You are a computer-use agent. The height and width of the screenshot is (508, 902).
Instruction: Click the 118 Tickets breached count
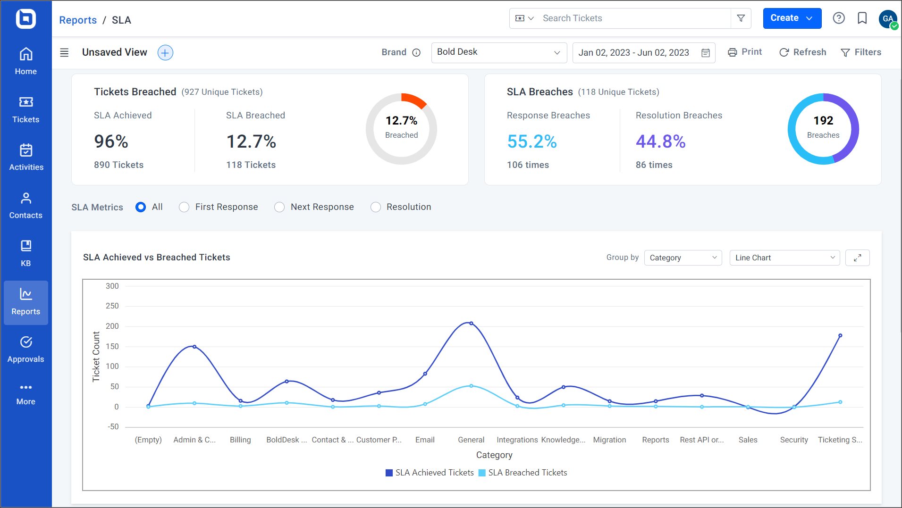point(251,165)
